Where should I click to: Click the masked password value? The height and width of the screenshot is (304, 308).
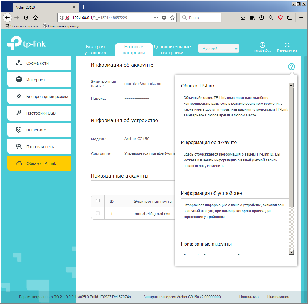point(137,98)
